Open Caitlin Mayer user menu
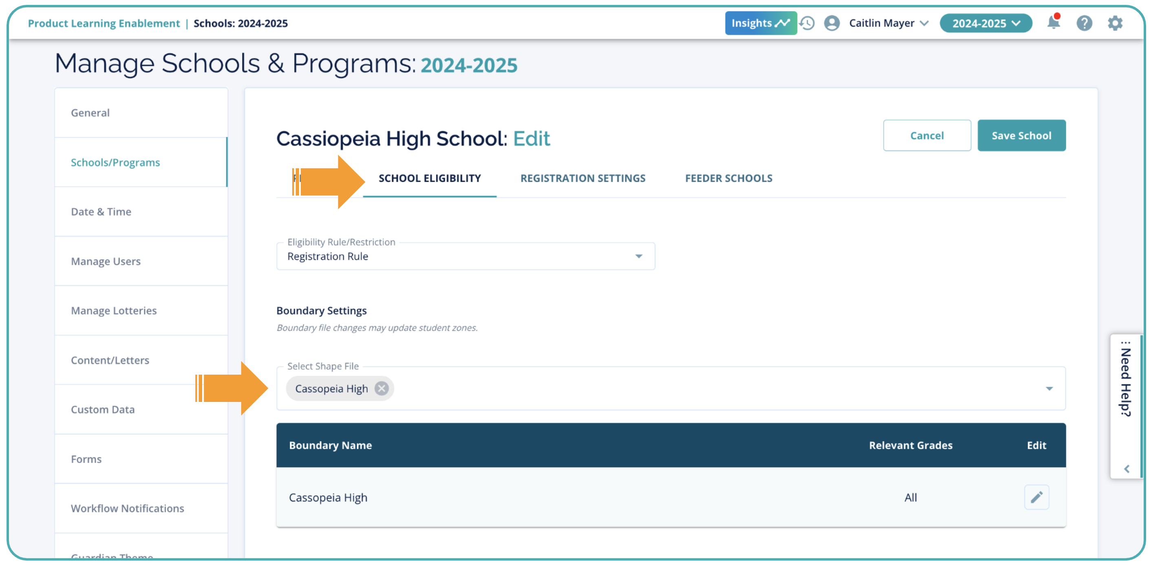1151x565 pixels. coord(888,23)
